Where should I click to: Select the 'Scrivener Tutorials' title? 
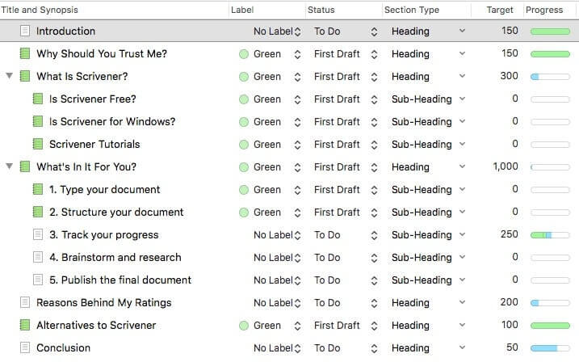click(94, 145)
